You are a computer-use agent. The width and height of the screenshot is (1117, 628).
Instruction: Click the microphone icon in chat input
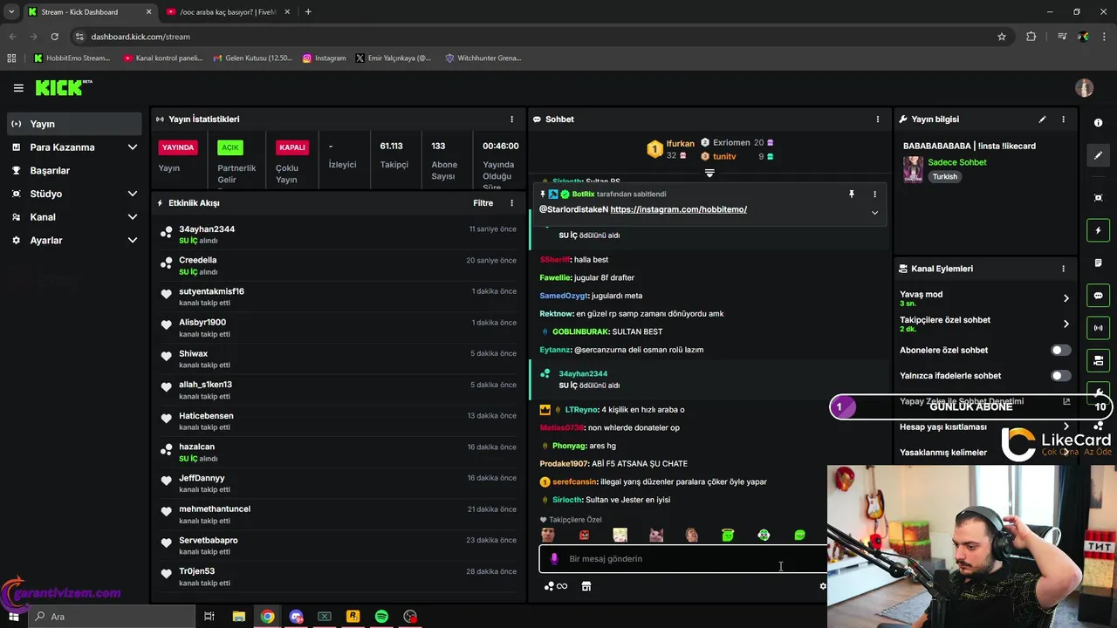click(554, 559)
